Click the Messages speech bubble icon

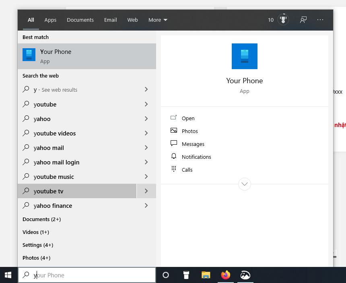(174, 143)
